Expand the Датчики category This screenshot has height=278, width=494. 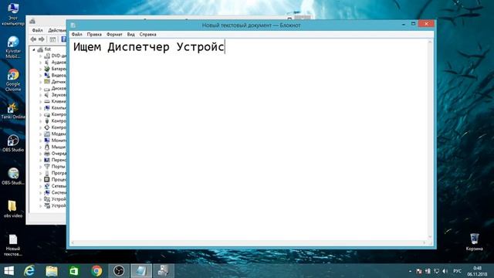click(40, 82)
